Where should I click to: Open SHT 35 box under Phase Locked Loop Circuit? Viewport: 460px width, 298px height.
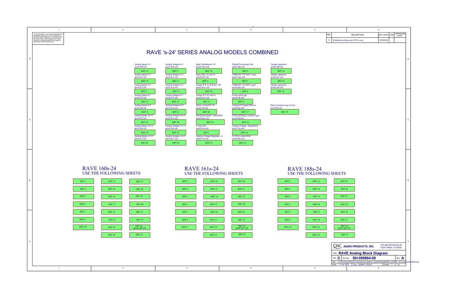click(285, 112)
